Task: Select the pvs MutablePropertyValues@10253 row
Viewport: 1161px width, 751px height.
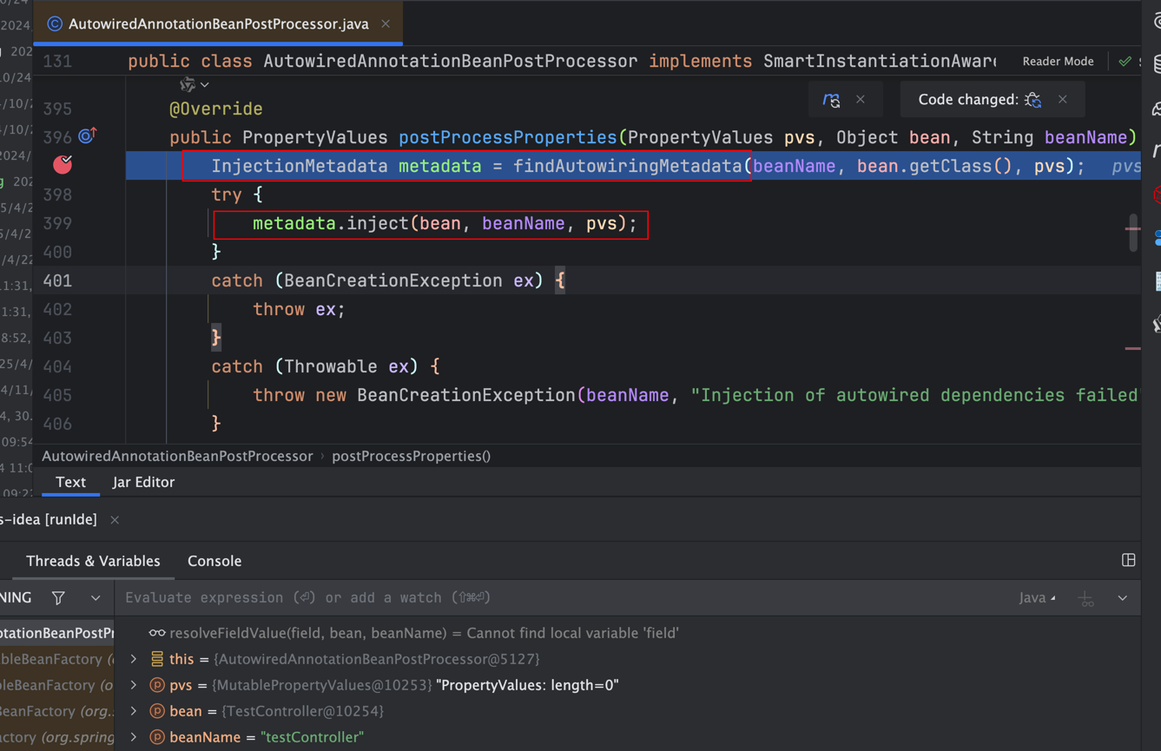Action: tap(630, 685)
